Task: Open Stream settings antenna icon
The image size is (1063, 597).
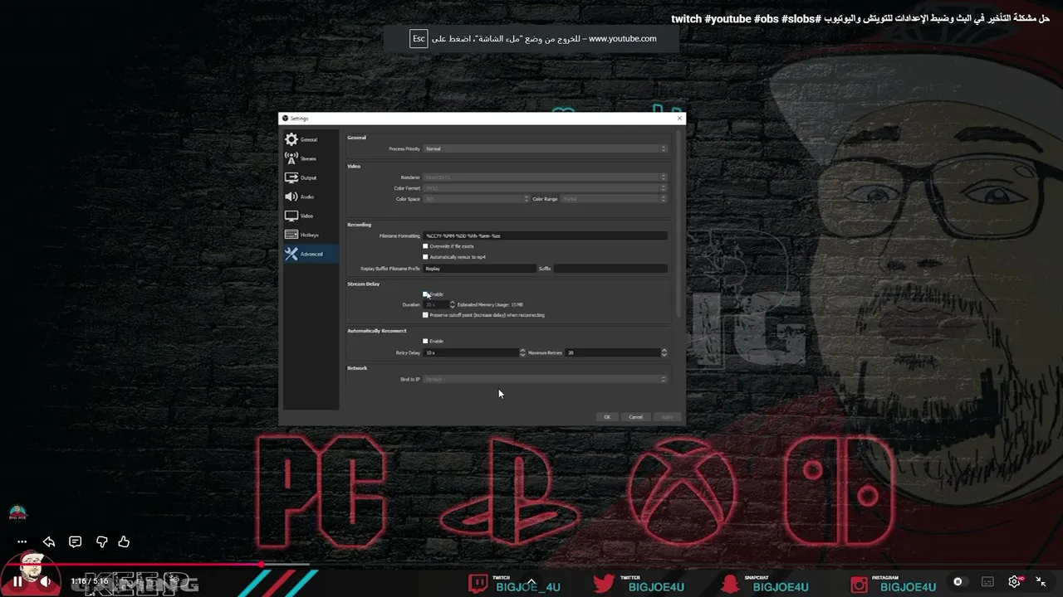Action: pos(291,158)
